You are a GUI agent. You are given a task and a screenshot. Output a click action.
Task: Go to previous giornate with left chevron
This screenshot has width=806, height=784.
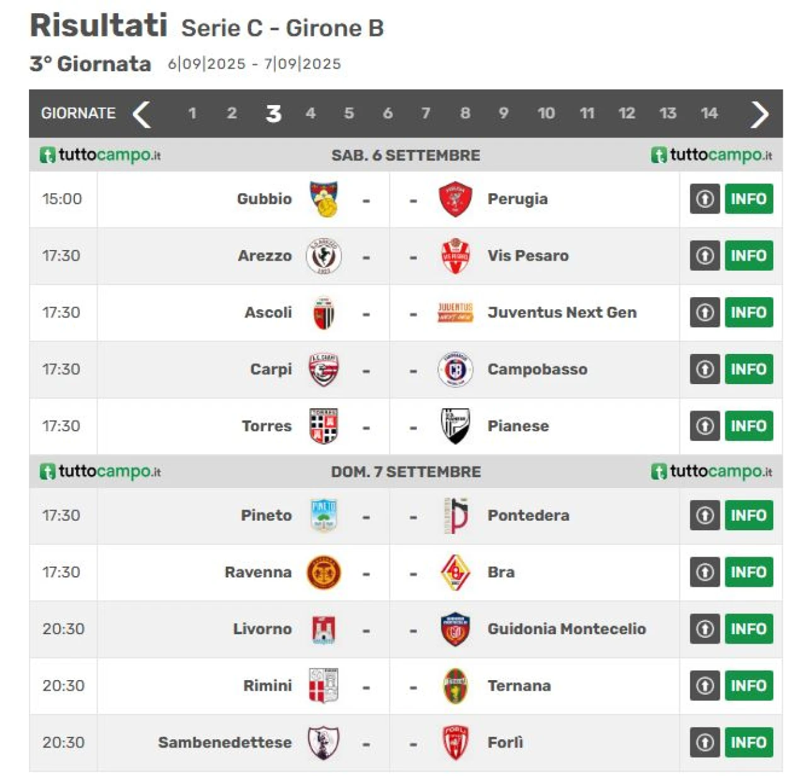pyautogui.click(x=142, y=114)
